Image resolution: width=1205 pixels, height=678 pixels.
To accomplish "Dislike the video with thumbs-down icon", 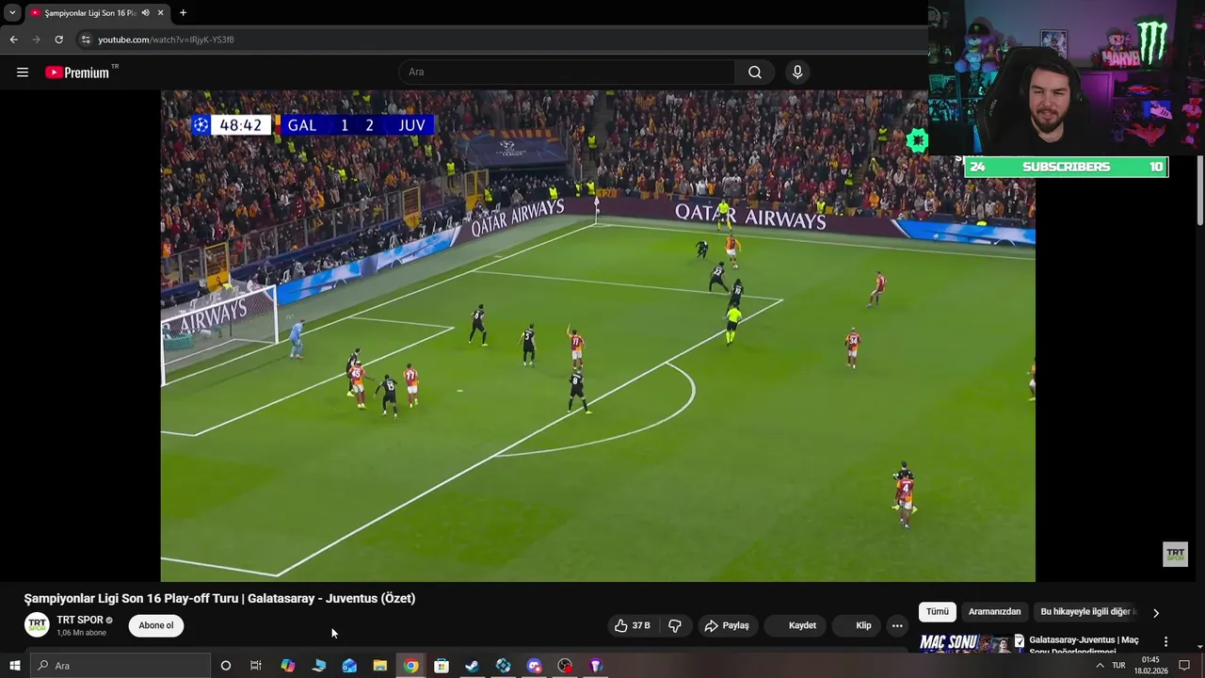I will point(675,625).
